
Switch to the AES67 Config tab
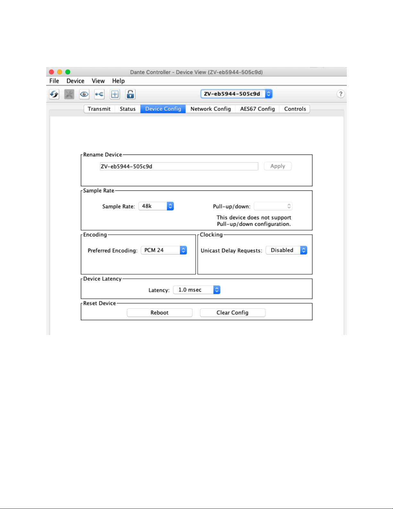tap(257, 109)
